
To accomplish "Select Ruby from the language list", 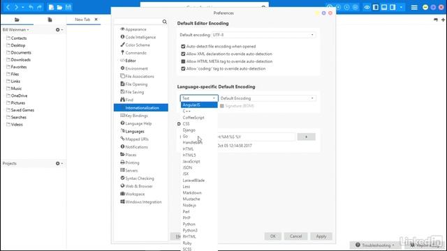I will [199, 243].
